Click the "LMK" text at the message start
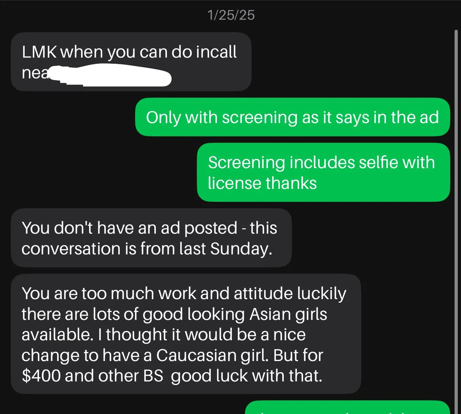The width and height of the screenshot is (461, 414). [x=39, y=52]
